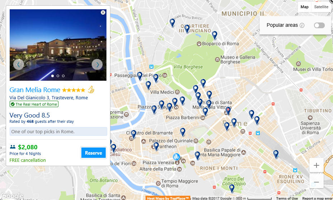Close the Gran Melia Rome info card
The width and height of the screenshot is (333, 200).
tap(103, 12)
